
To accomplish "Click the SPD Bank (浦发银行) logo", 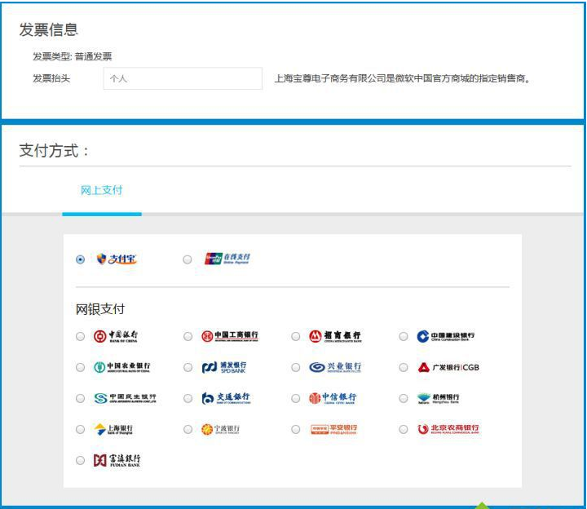I will [x=224, y=368].
